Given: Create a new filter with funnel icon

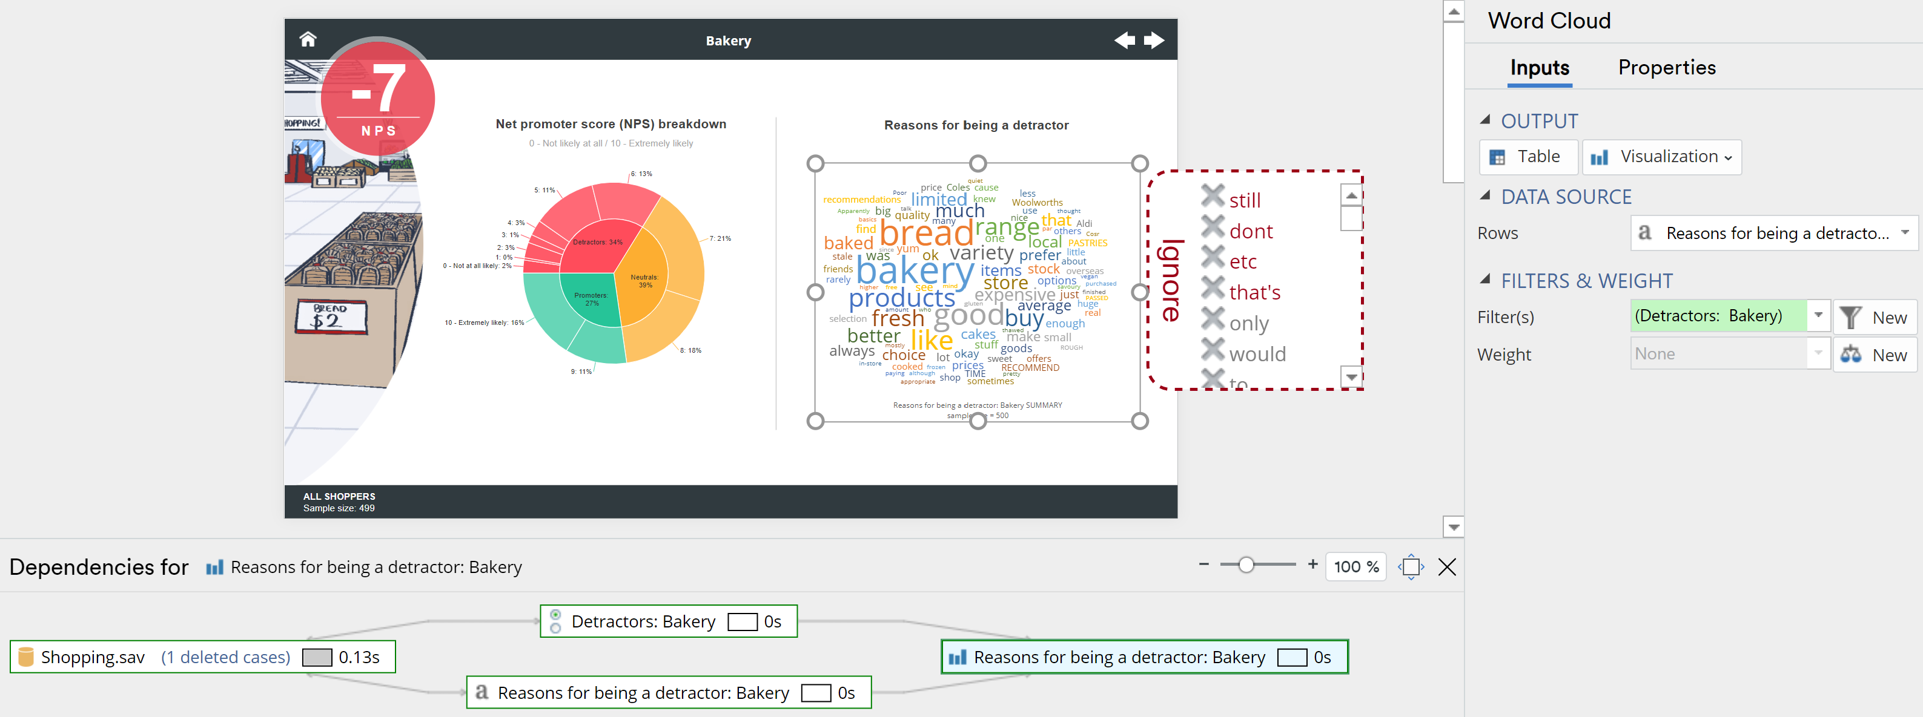Looking at the screenshot, I should [1875, 318].
